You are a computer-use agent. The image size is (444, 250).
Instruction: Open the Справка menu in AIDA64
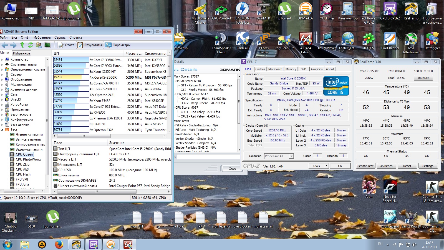tap(76, 37)
